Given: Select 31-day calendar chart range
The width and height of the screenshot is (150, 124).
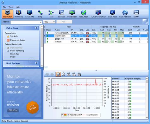Looking at the screenshot, I should 79,74.
